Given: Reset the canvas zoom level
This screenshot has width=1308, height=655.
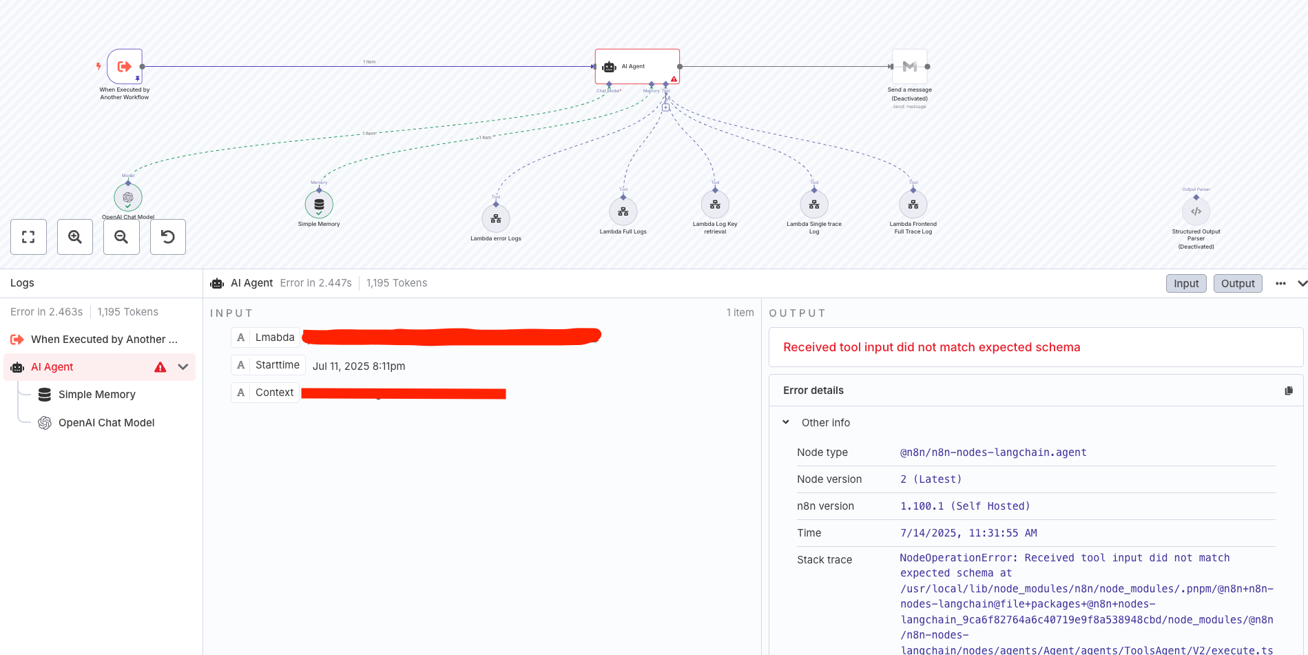Looking at the screenshot, I should point(168,237).
